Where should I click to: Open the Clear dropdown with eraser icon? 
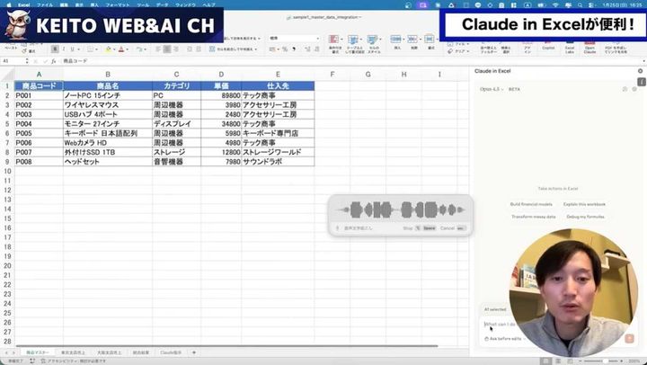458,51
